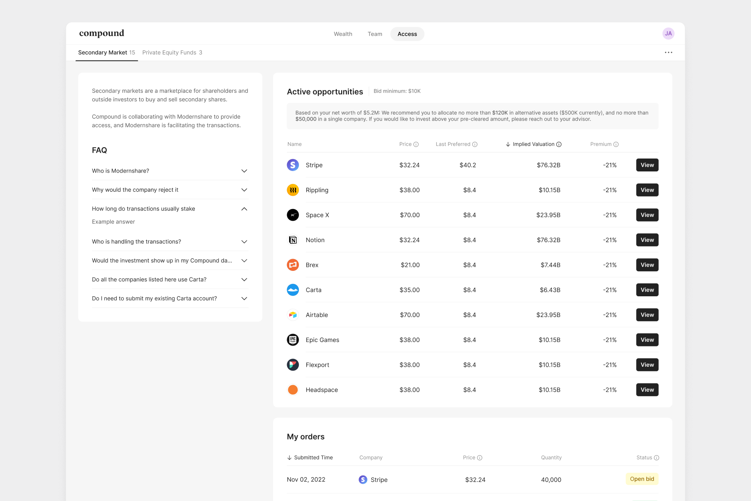Click the info icon next to Implied Valuation
The height and width of the screenshot is (501, 751).
tap(559, 144)
